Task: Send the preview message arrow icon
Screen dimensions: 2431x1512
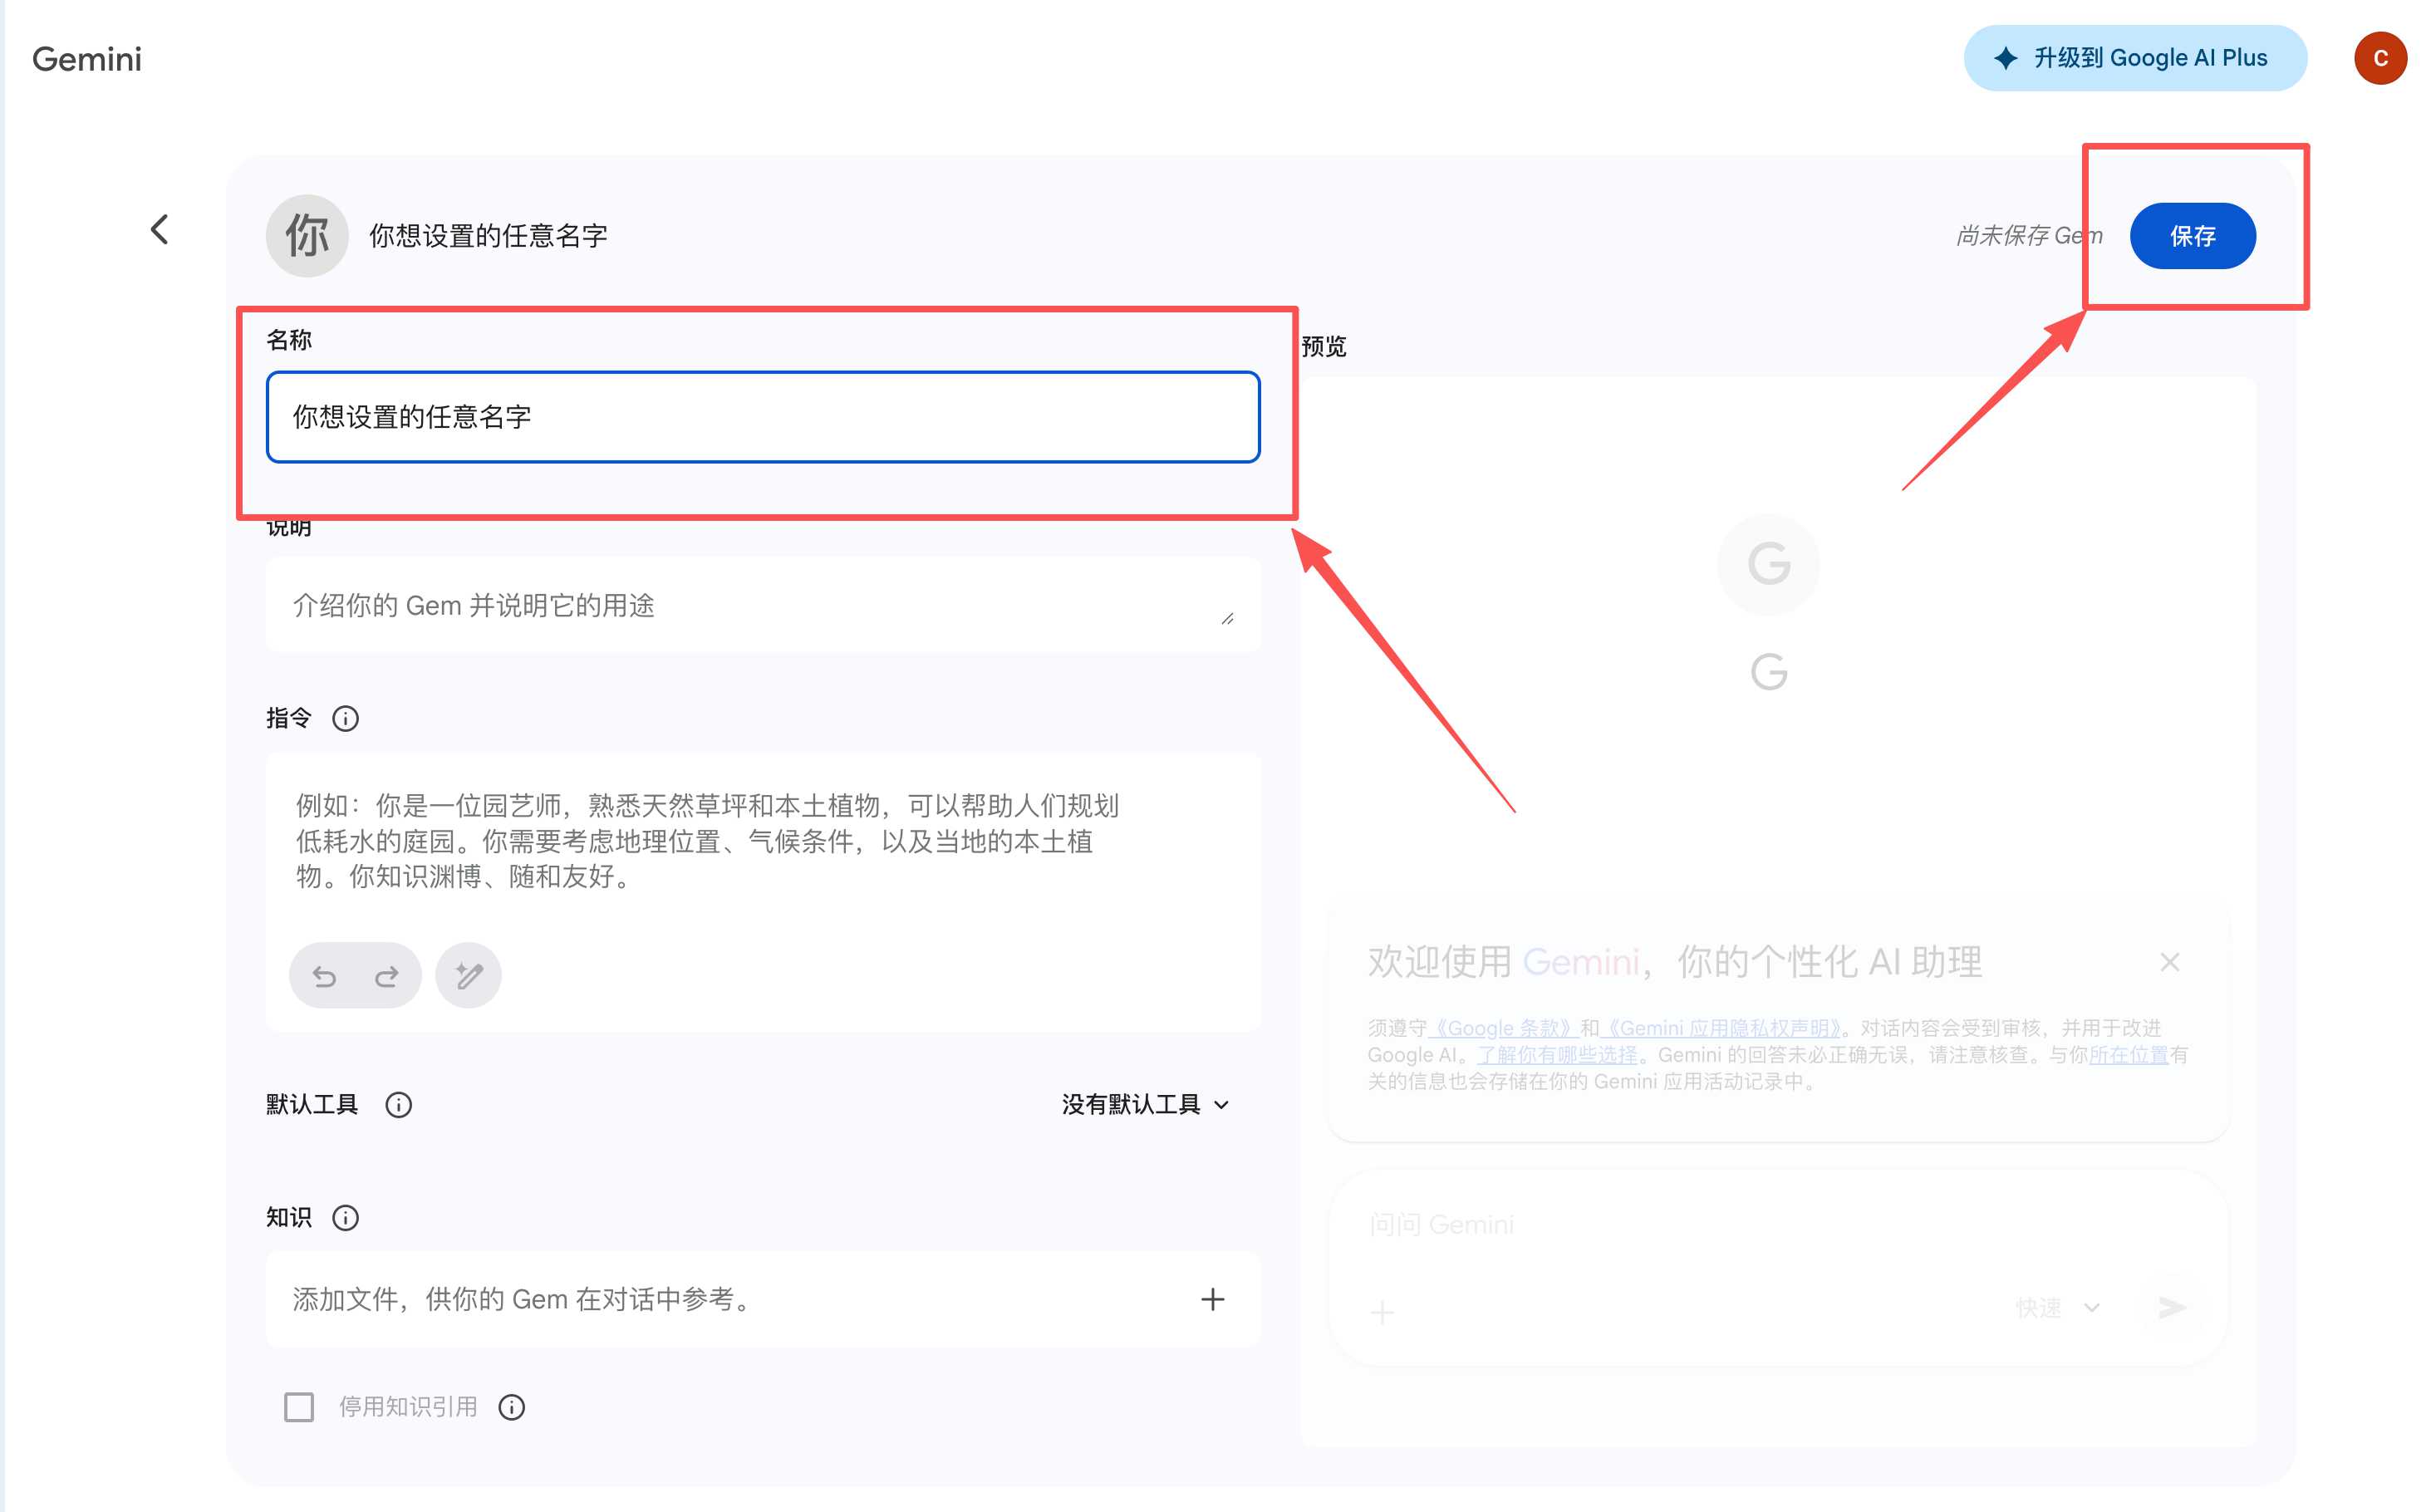Action: [2171, 1307]
